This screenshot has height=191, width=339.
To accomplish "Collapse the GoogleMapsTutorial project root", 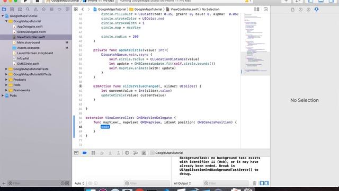I will click(x=3, y=16).
